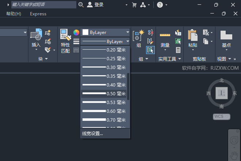Viewport: 241px width, 161px height.
Task: Click the 特性匹配 match properties icon
Action: point(66,35)
